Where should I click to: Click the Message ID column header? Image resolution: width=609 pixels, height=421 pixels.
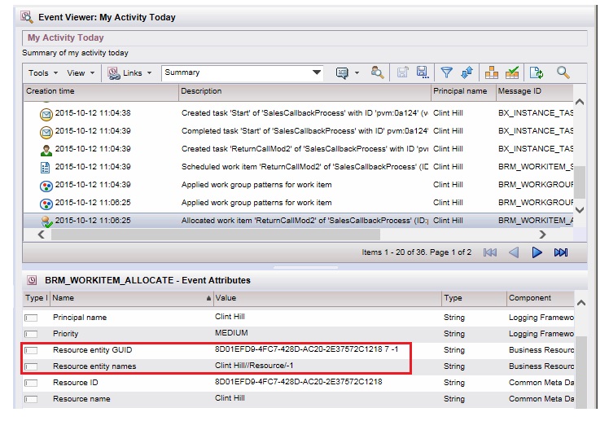click(x=535, y=91)
